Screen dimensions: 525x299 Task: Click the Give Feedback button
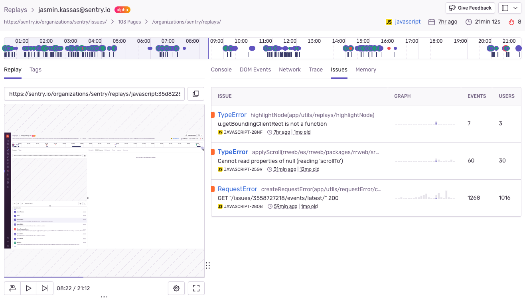(470, 8)
